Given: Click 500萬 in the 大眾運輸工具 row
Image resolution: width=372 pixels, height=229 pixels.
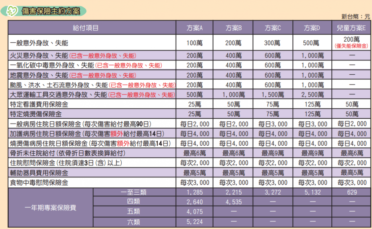Looking at the screenshot, I should [195, 95].
